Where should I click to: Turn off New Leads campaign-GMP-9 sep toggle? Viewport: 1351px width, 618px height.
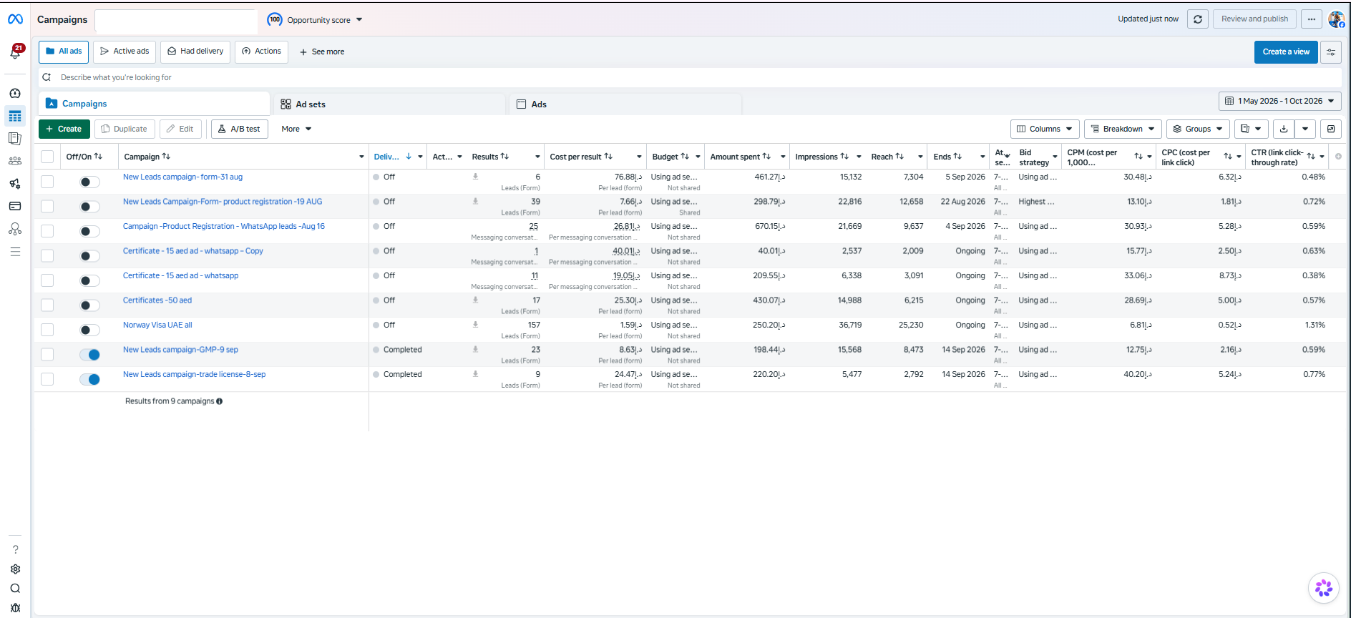click(89, 355)
